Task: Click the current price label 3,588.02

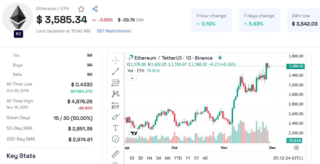Action: (296, 66)
